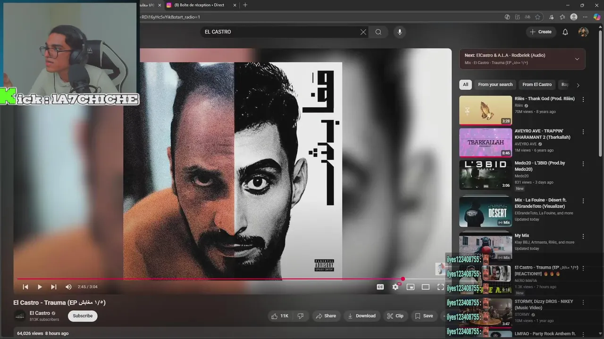Viewport: 604px width, 339px height.
Task: Skip to the next video in the player
Action: tap(54, 287)
